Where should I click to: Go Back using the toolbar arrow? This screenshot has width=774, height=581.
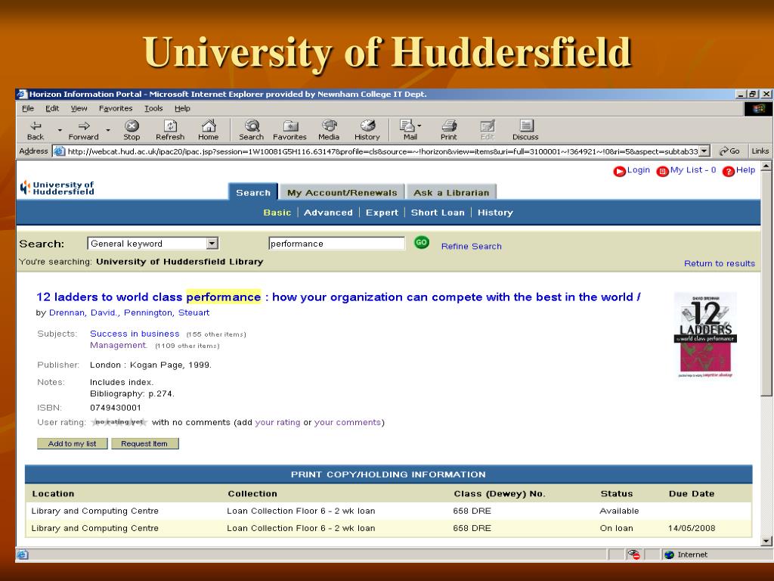36,130
